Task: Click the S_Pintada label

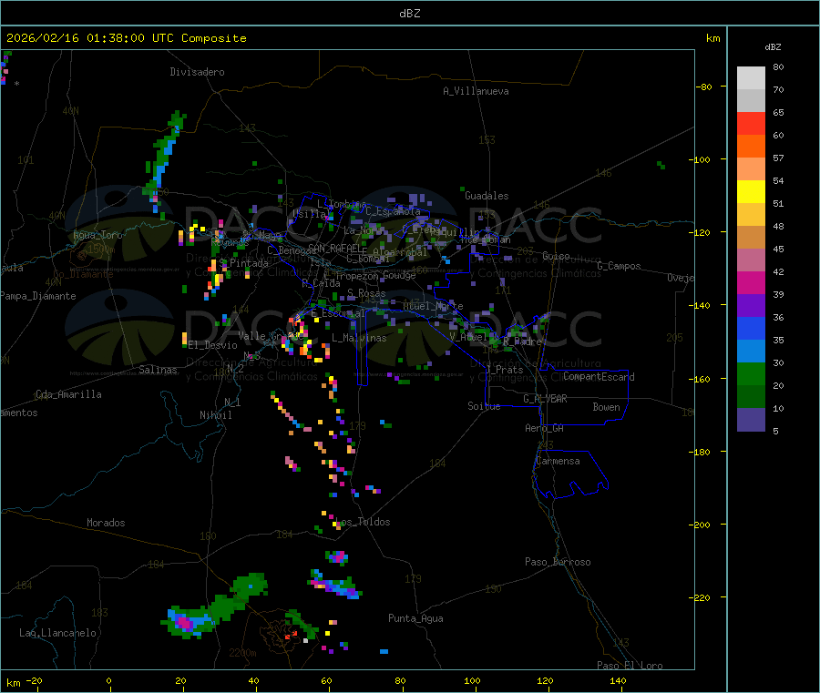Action: click(243, 263)
